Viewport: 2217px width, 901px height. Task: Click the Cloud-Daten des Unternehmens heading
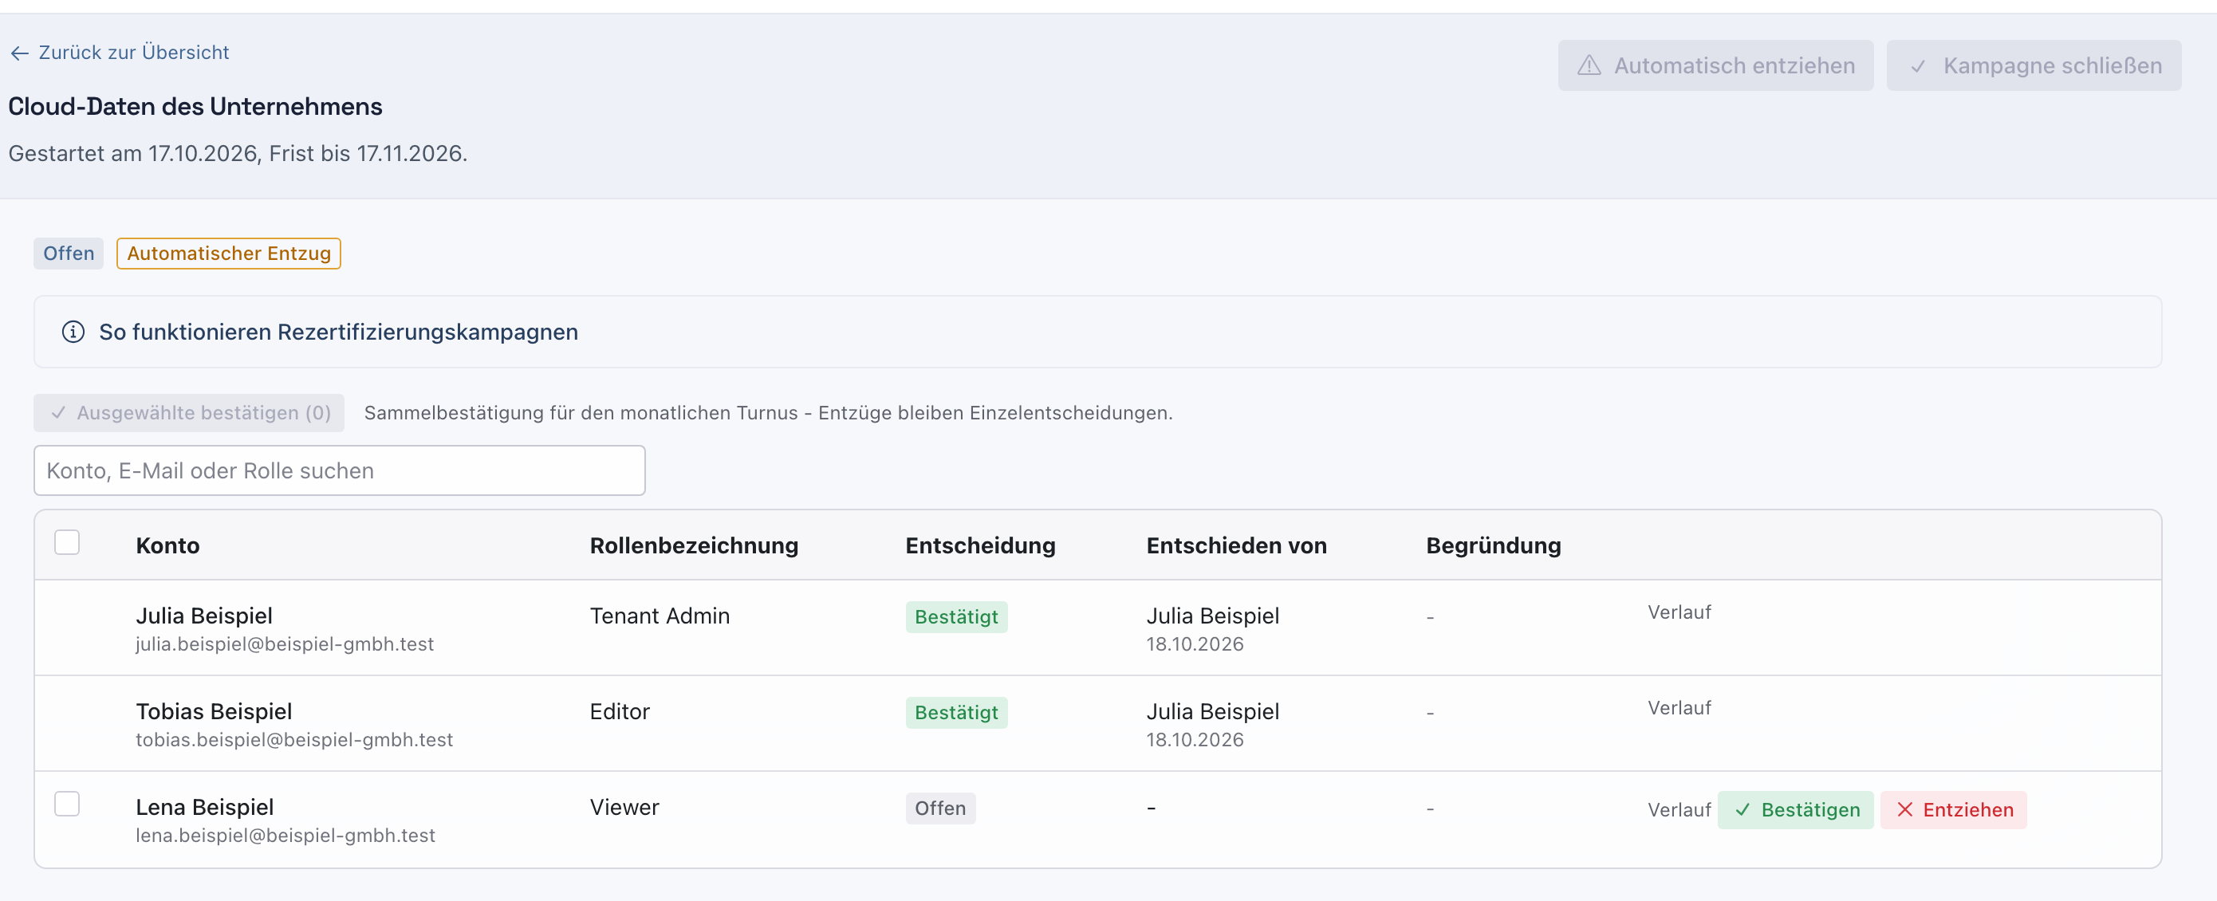tap(195, 107)
